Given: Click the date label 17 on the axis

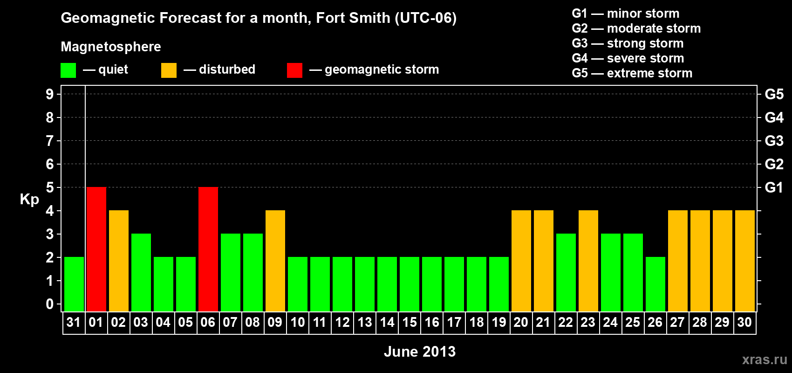Looking at the screenshot, I should (x=454, y=322).
